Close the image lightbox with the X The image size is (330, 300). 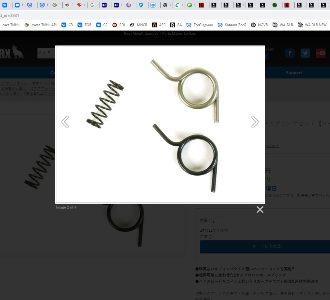coord(260,210)
